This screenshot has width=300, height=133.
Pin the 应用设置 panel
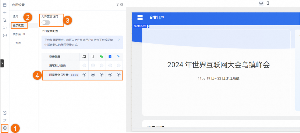tap(118, 5)
